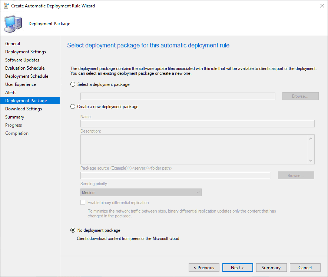
Task: Select 'No deployment package' radio button
Action: click(x=73, y=230)
